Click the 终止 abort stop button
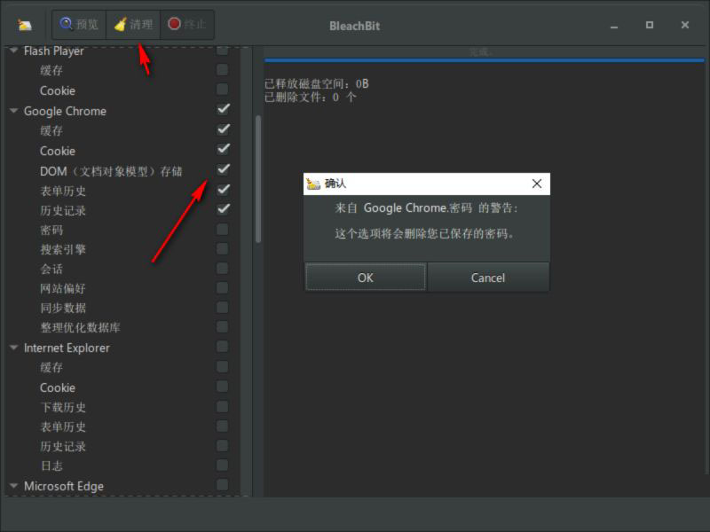The image size is (710, 532). coord(187,24)
